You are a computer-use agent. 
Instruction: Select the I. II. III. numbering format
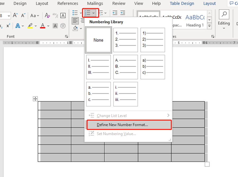[x=98, y=67]
